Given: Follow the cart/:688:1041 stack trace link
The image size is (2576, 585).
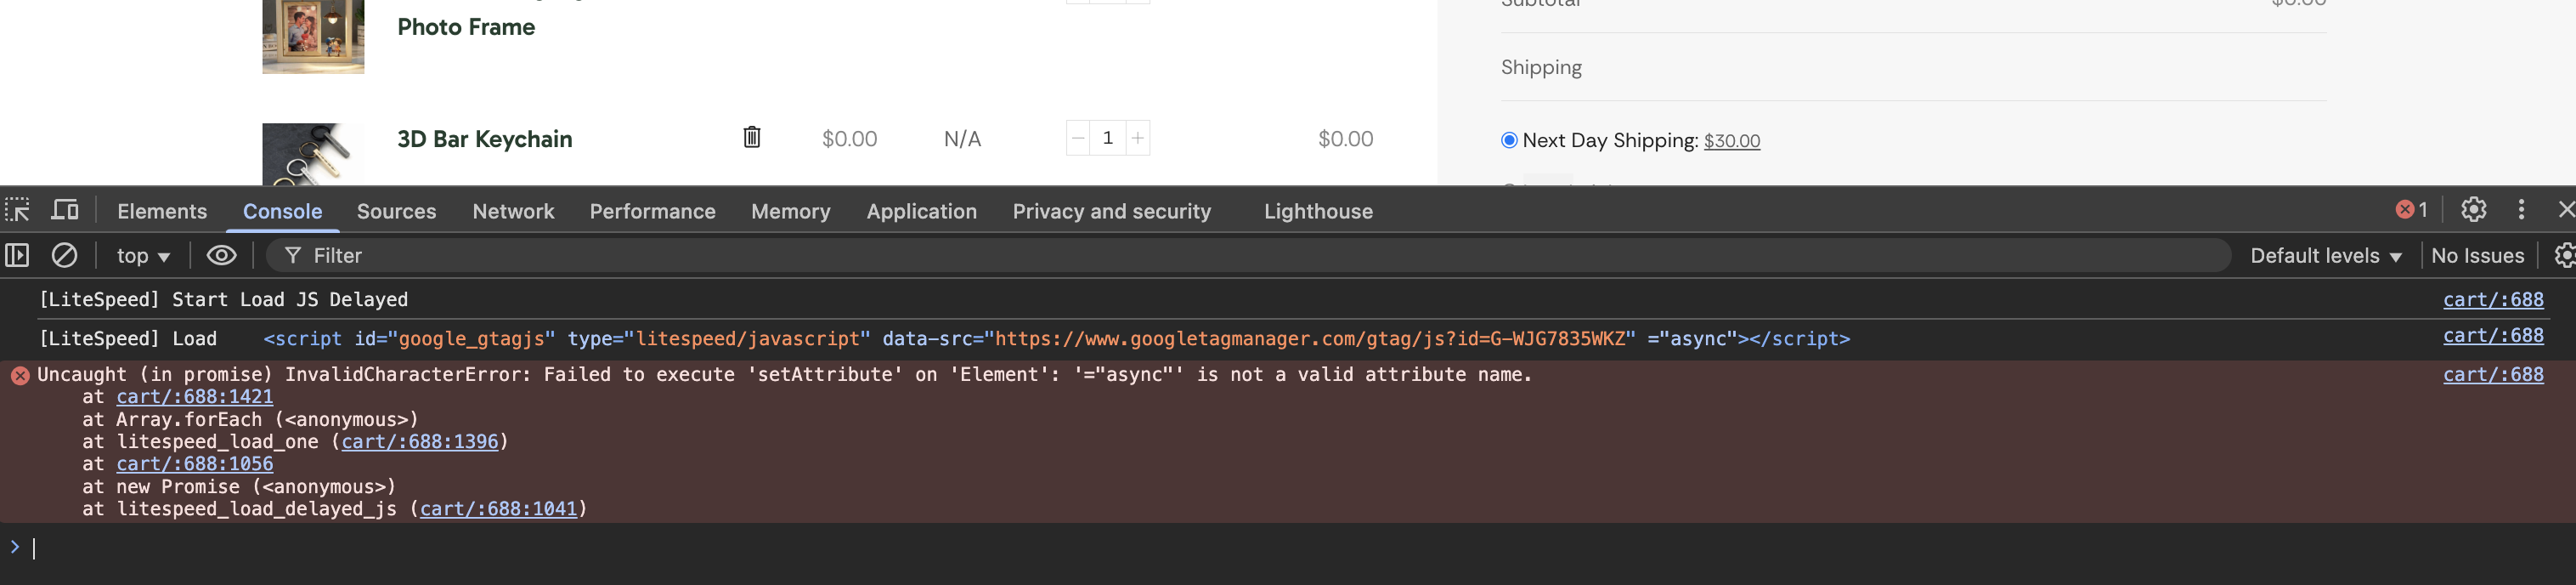Looking at the screenshot, I should click(498, 509).
